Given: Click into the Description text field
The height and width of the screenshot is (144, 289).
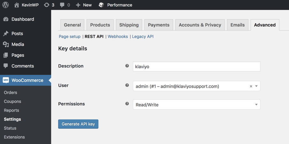Looking at the screenshot, I should pyautogui.click(x=196, y=67).
